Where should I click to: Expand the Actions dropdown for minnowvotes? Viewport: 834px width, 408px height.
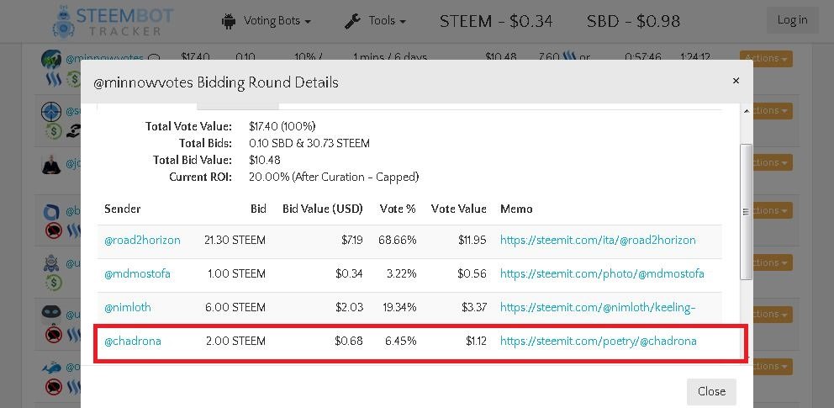pyautogui.click(x=766, y=59)
